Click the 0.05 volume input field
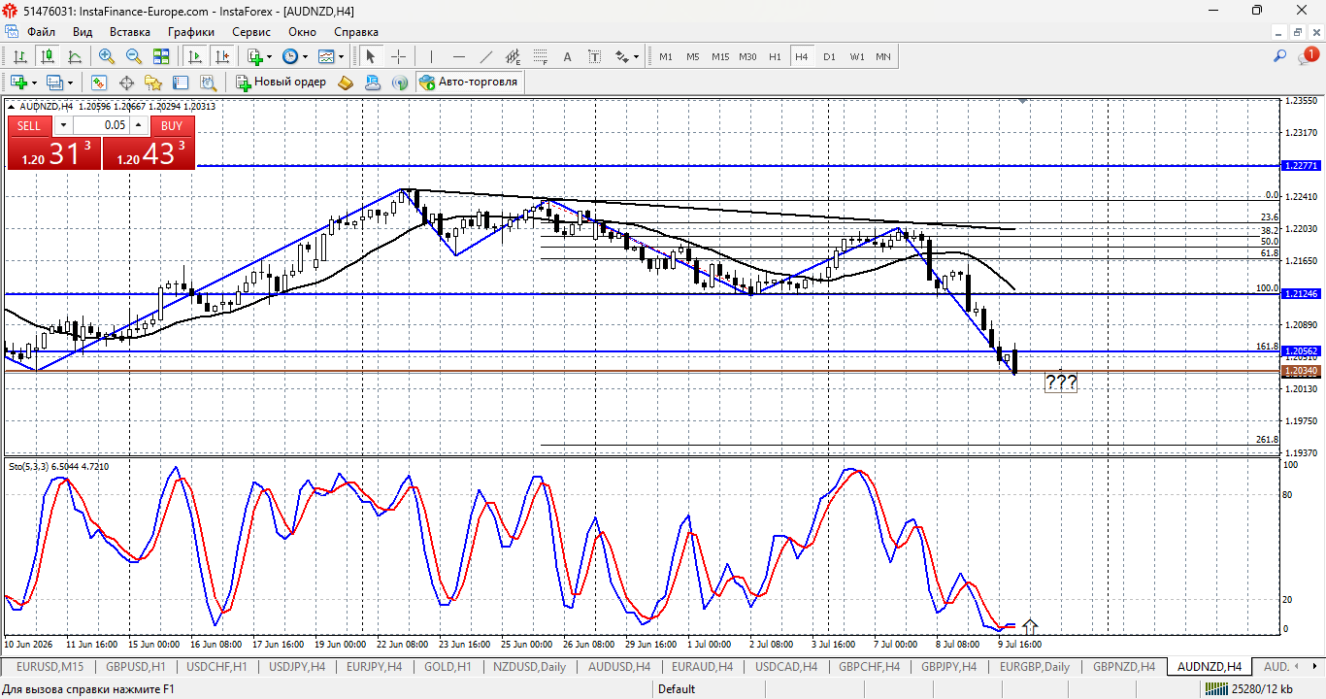This screenshot has height=699, width=1326. [101, 125]
